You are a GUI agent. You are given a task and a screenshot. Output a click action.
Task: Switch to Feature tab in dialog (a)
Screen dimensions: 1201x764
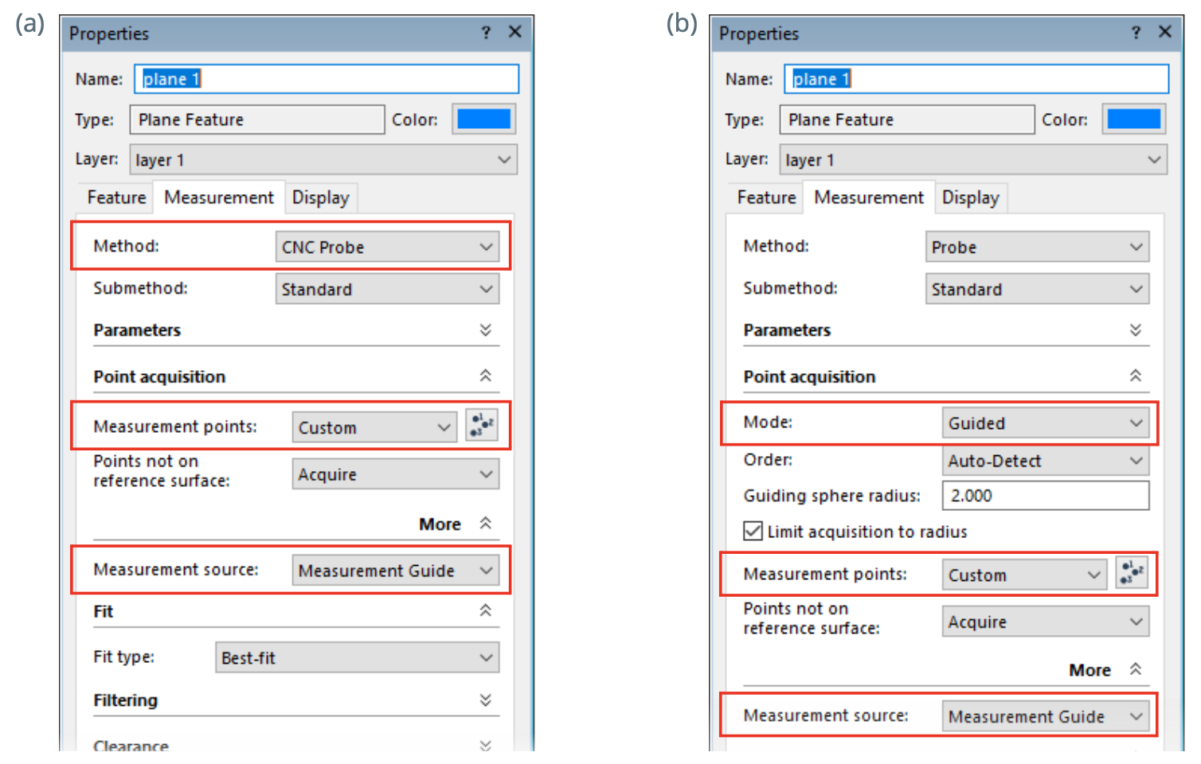point(116,197)
